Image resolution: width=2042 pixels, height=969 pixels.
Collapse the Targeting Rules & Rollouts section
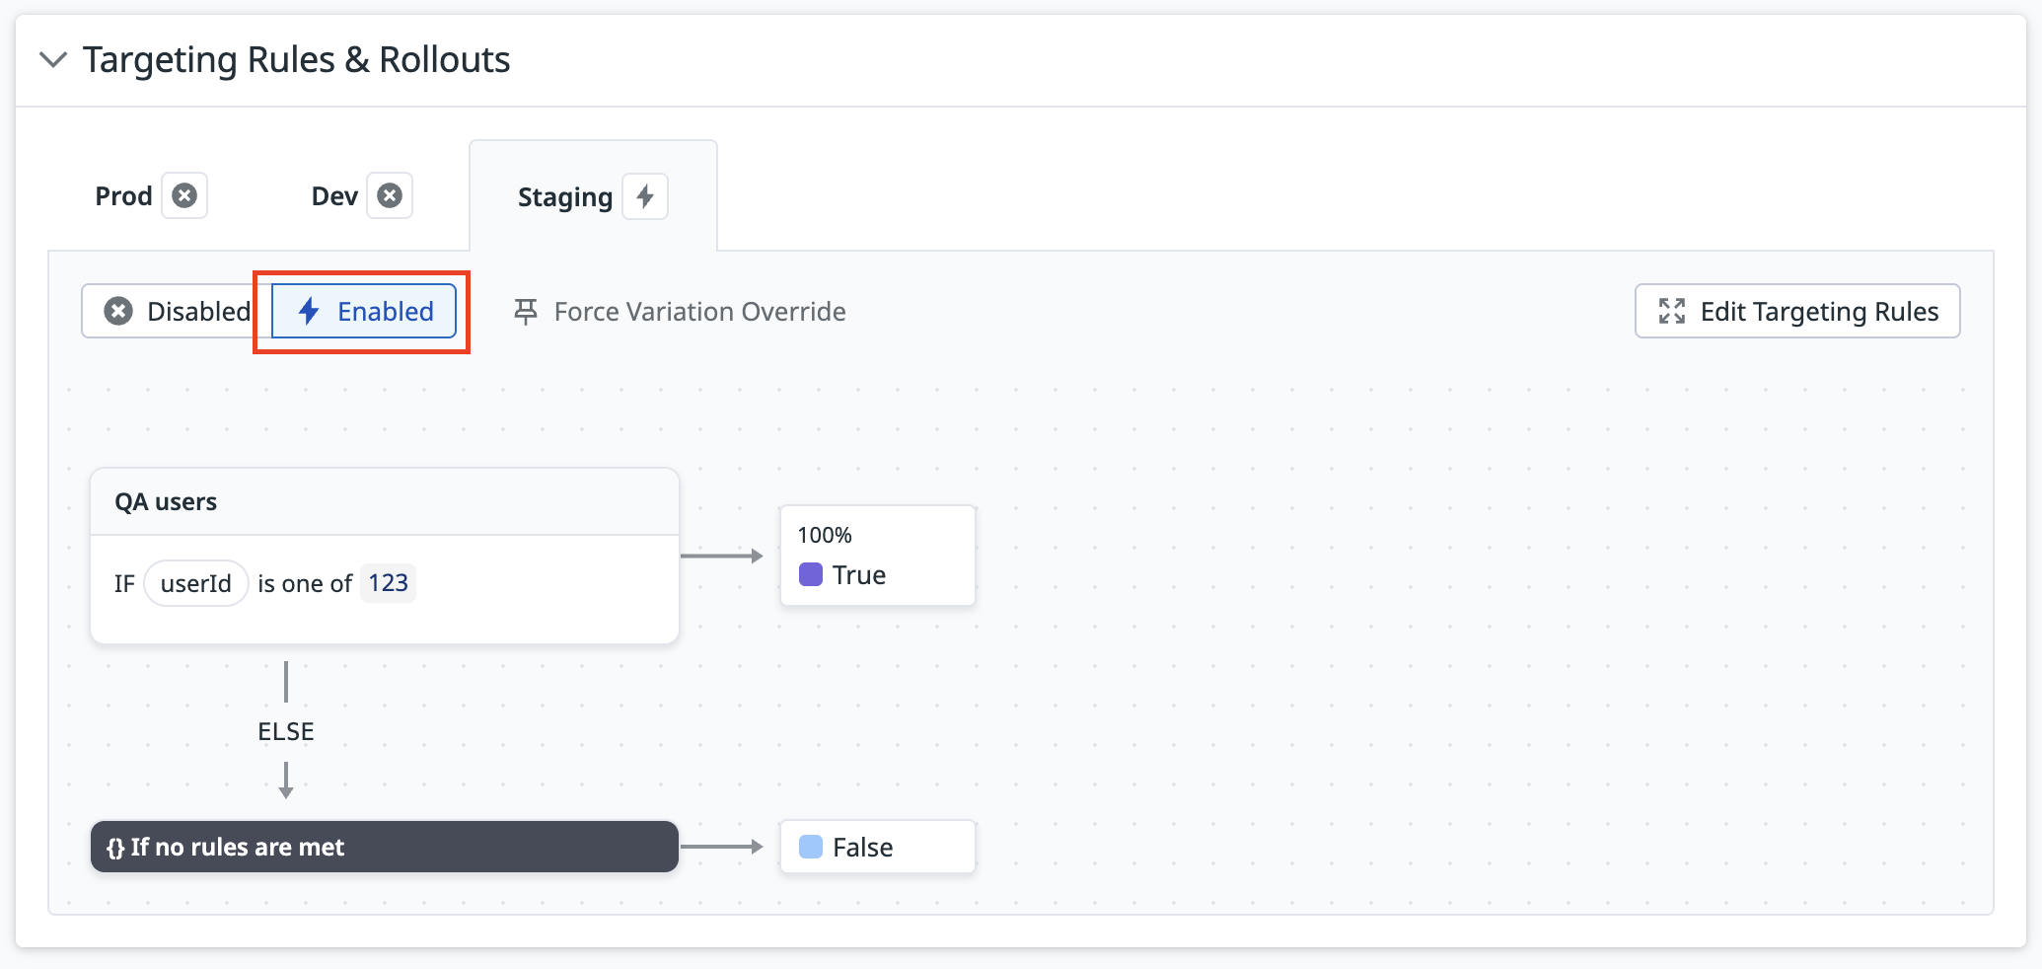53,60
